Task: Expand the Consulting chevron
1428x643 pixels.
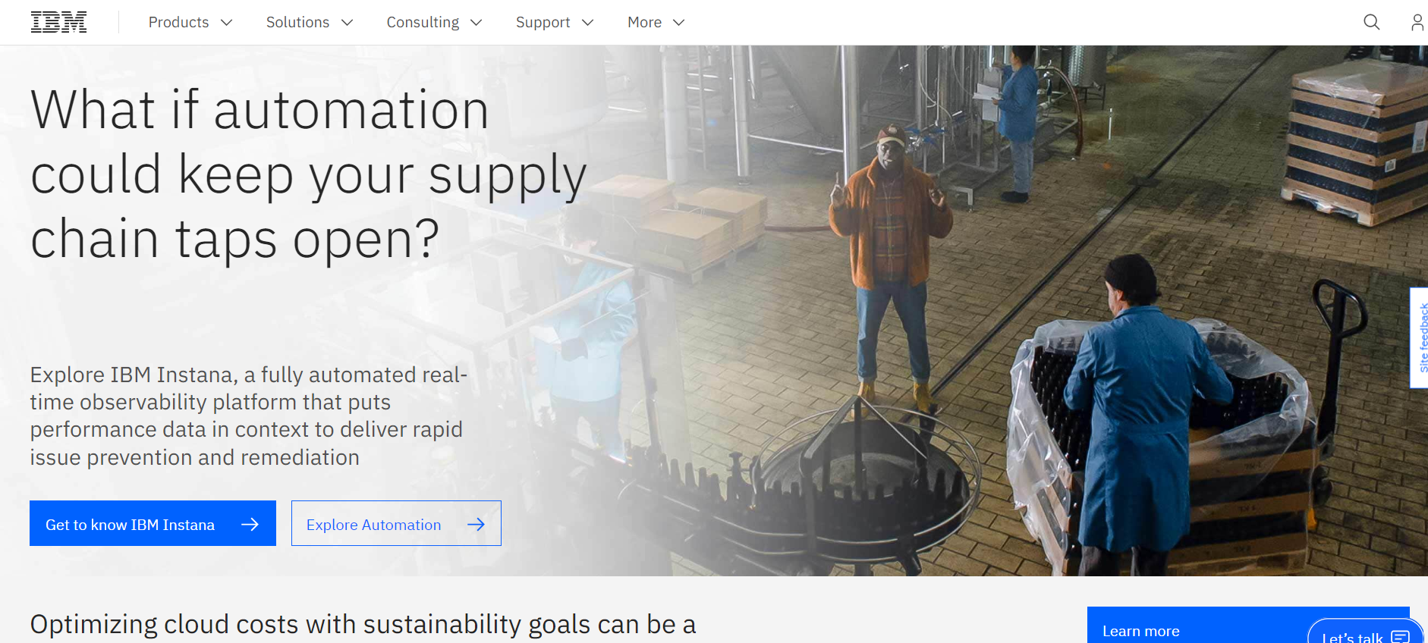Action: 477,23
